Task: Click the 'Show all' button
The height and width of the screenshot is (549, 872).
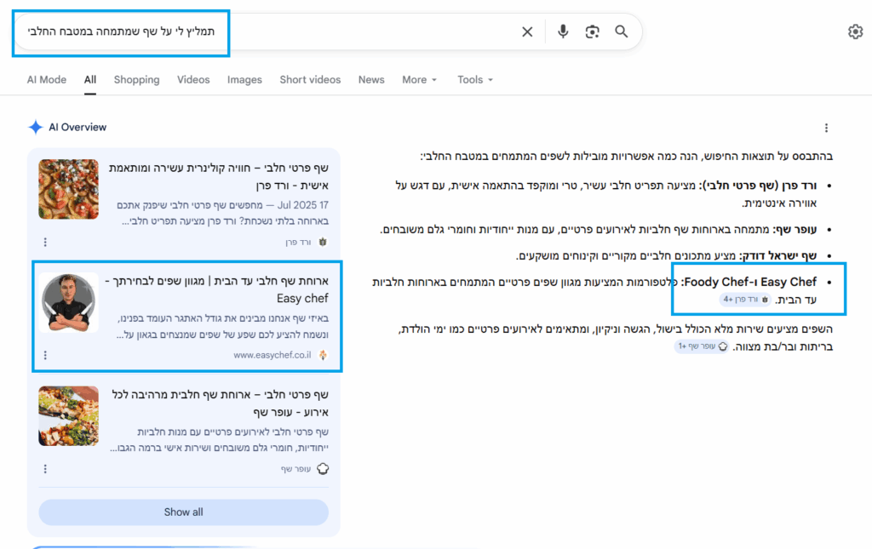Action: 183,512
